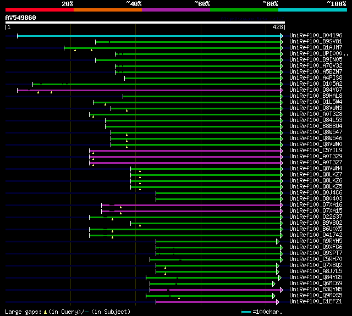Pick hit UniRef100_C5RH70
This screenshot has height=316, width=352.
click(x=316, y=259)
